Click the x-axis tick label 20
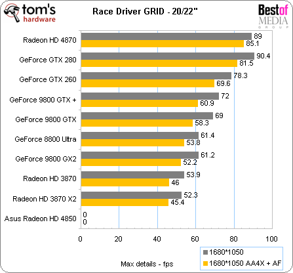This screenshot has height=273, width=293. click(118, 239)
